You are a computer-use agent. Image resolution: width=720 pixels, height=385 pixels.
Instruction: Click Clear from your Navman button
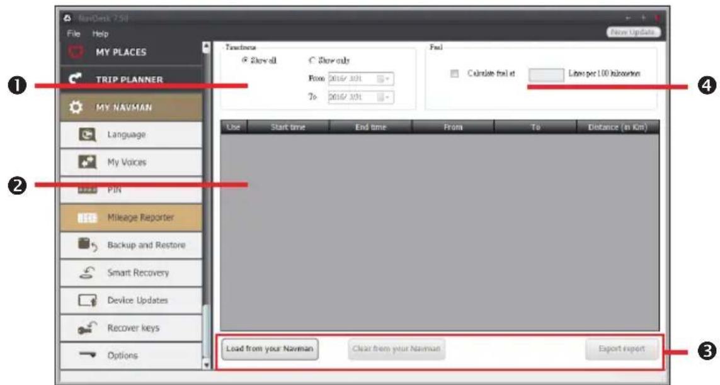[396, 349]
